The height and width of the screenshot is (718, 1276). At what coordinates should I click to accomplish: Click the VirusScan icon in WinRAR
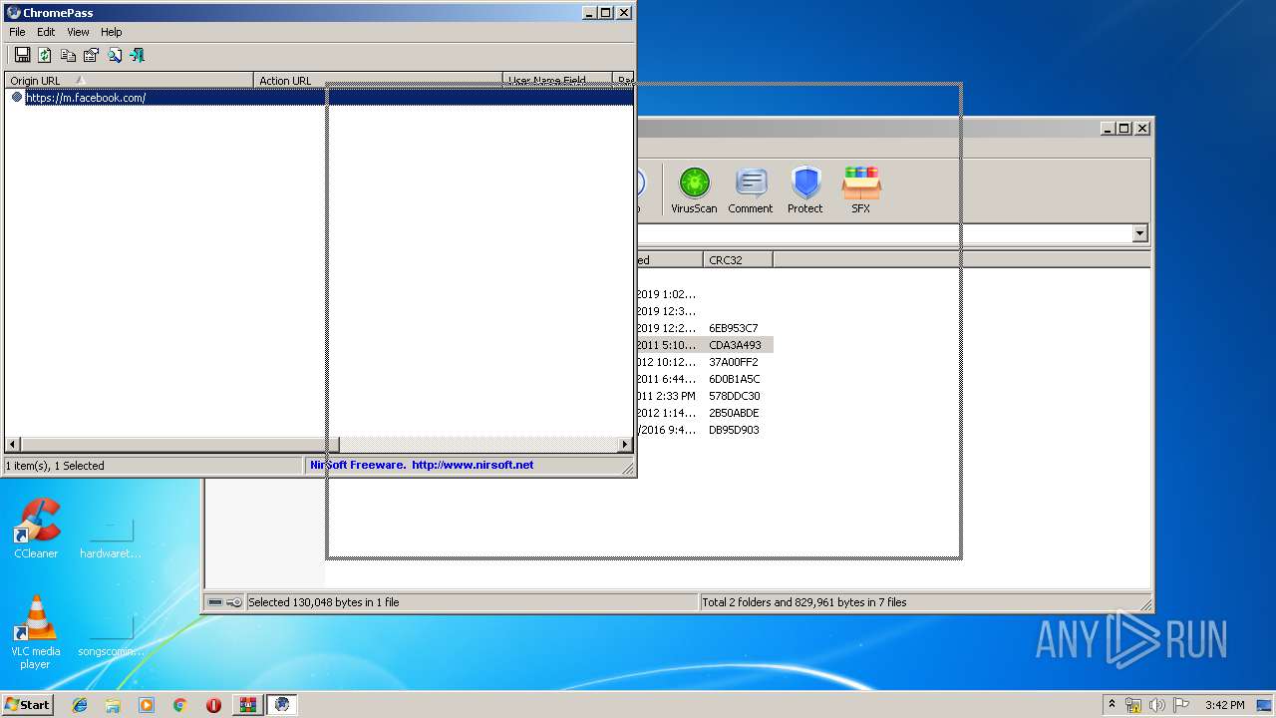[694, 190]
